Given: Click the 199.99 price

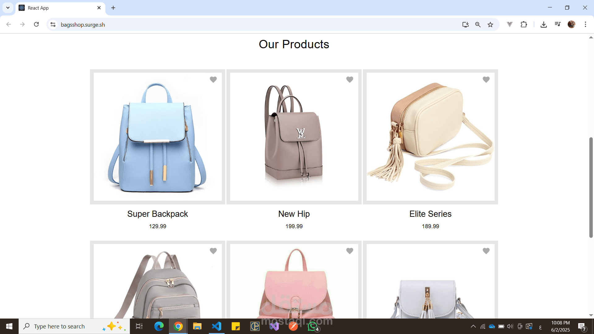Looking at the screenshot, I should [x=294, y=226].
